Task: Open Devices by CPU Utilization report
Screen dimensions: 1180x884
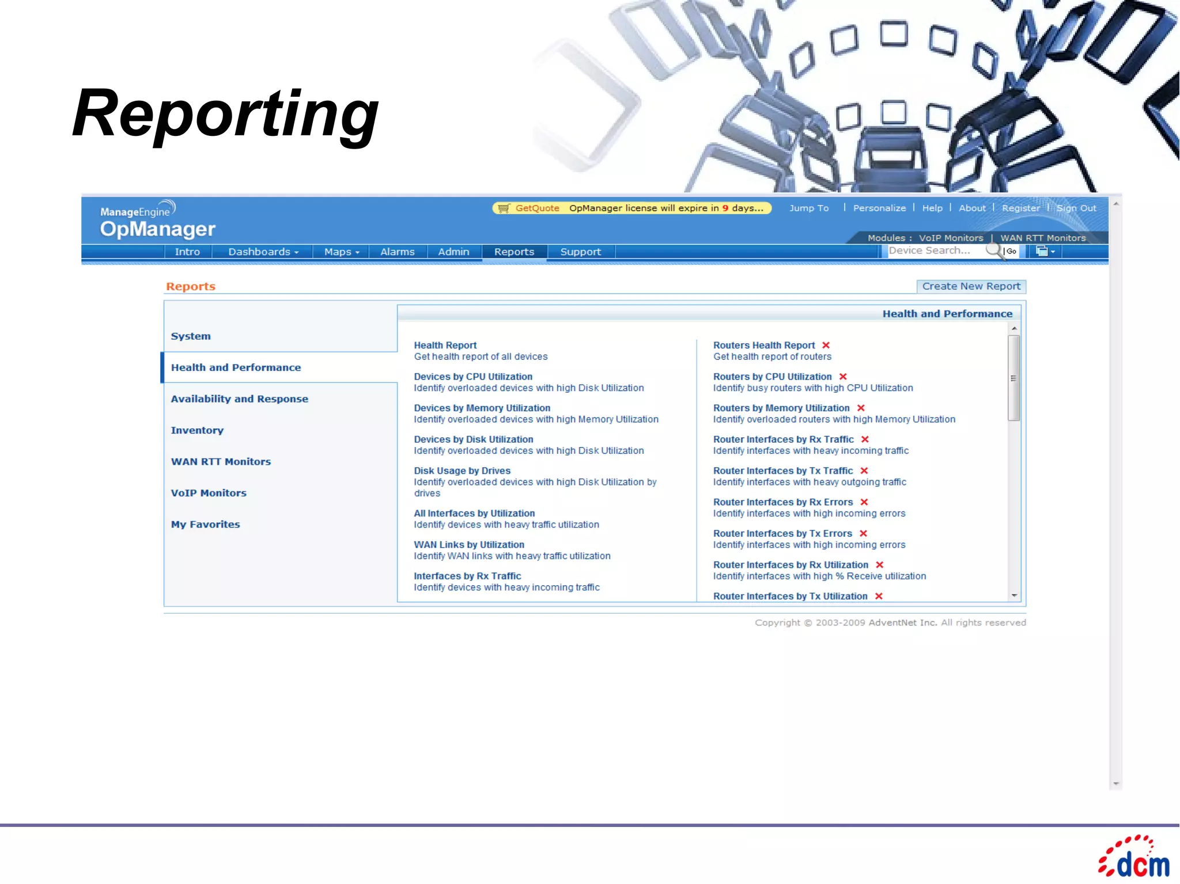Action: [x=473, y=377]
